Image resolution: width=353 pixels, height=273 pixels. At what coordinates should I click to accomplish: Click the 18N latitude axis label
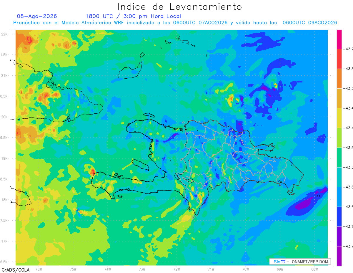(5, 200)
